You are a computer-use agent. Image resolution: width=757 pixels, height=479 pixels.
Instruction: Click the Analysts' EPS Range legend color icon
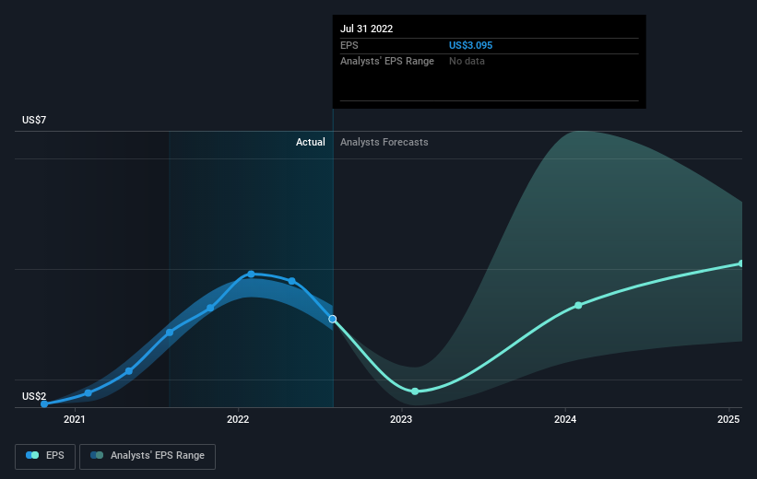[x=97, y=455]
